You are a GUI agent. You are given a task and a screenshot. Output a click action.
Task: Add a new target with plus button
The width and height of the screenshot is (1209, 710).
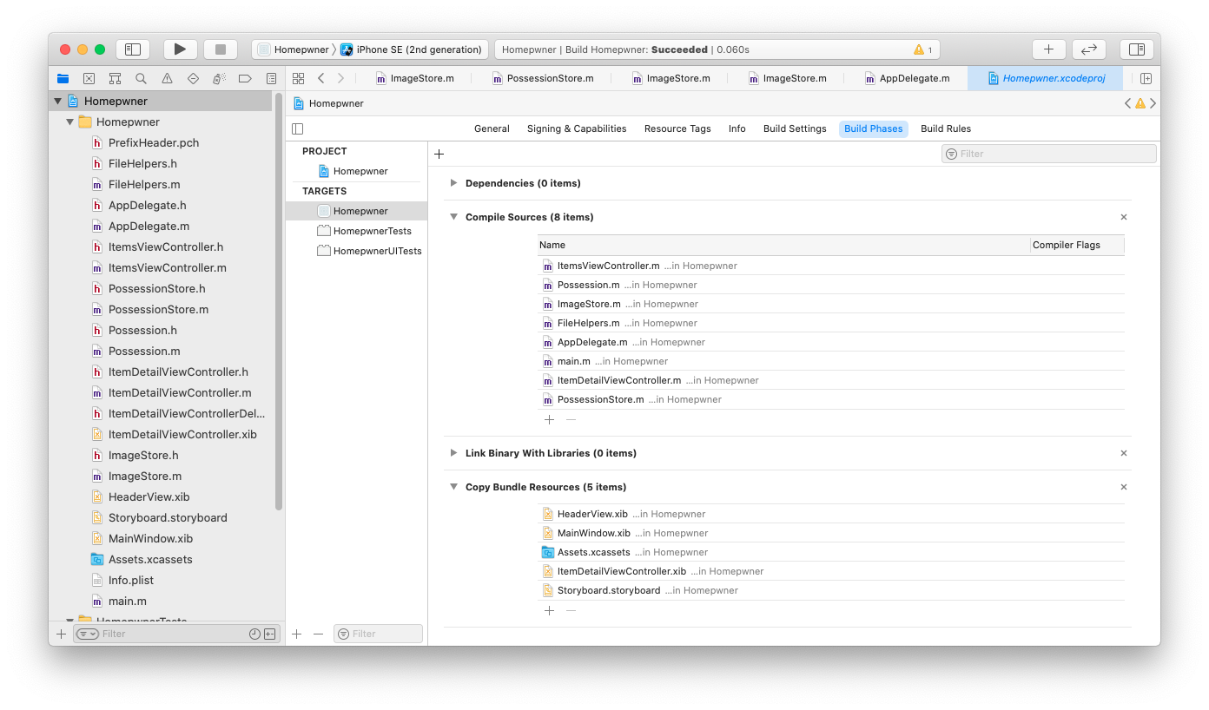tap(296, 634)
